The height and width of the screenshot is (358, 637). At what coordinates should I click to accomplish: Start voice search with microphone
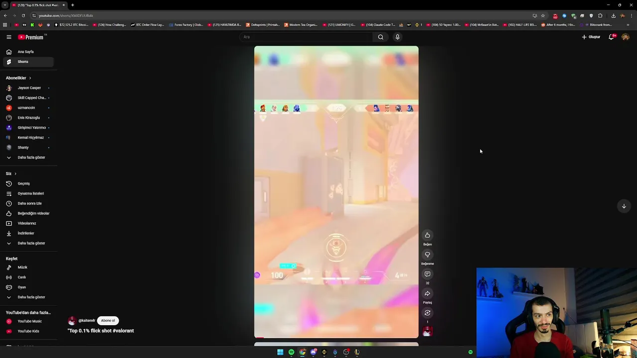[x=398, y=37]
